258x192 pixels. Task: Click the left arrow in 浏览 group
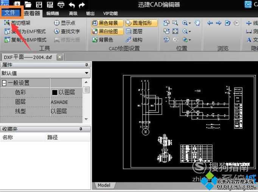point(210,23)
